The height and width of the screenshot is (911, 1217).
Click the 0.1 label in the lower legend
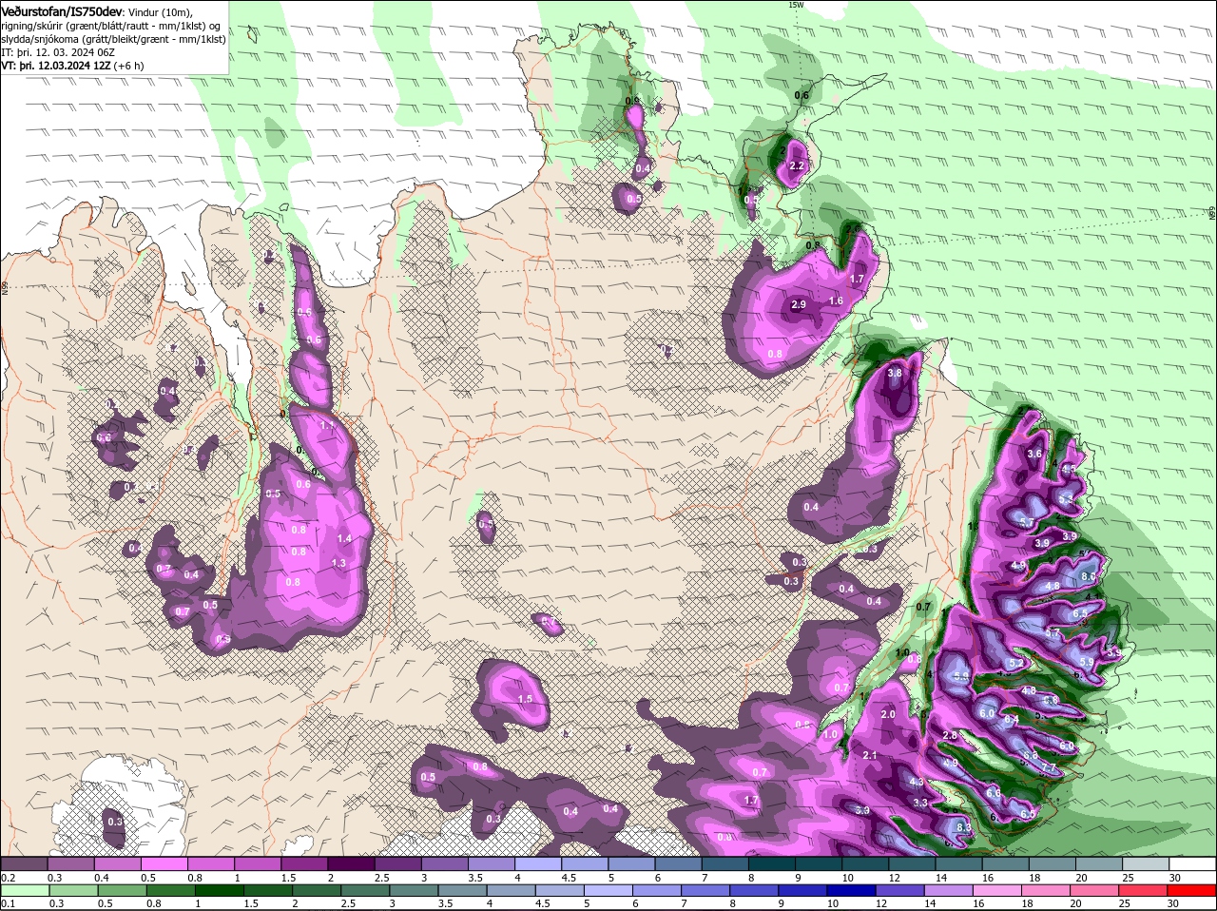8,903
